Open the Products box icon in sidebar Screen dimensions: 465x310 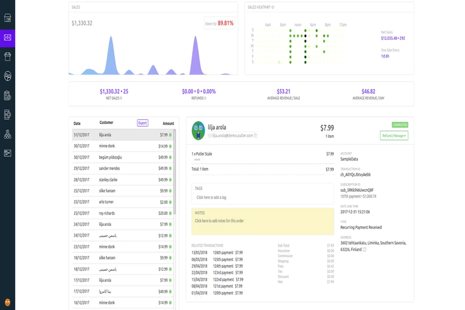point(7,57)
